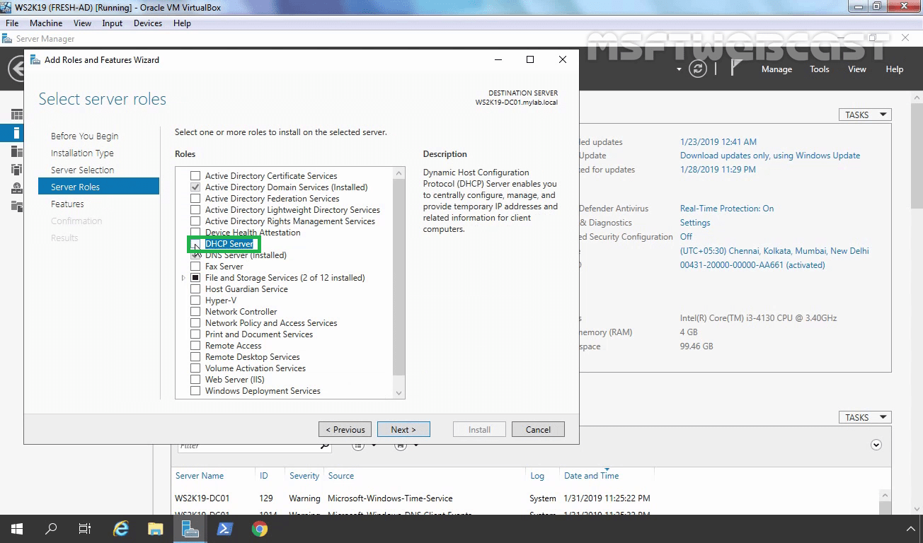Check Remote Desktop Services role

(195, 357)
